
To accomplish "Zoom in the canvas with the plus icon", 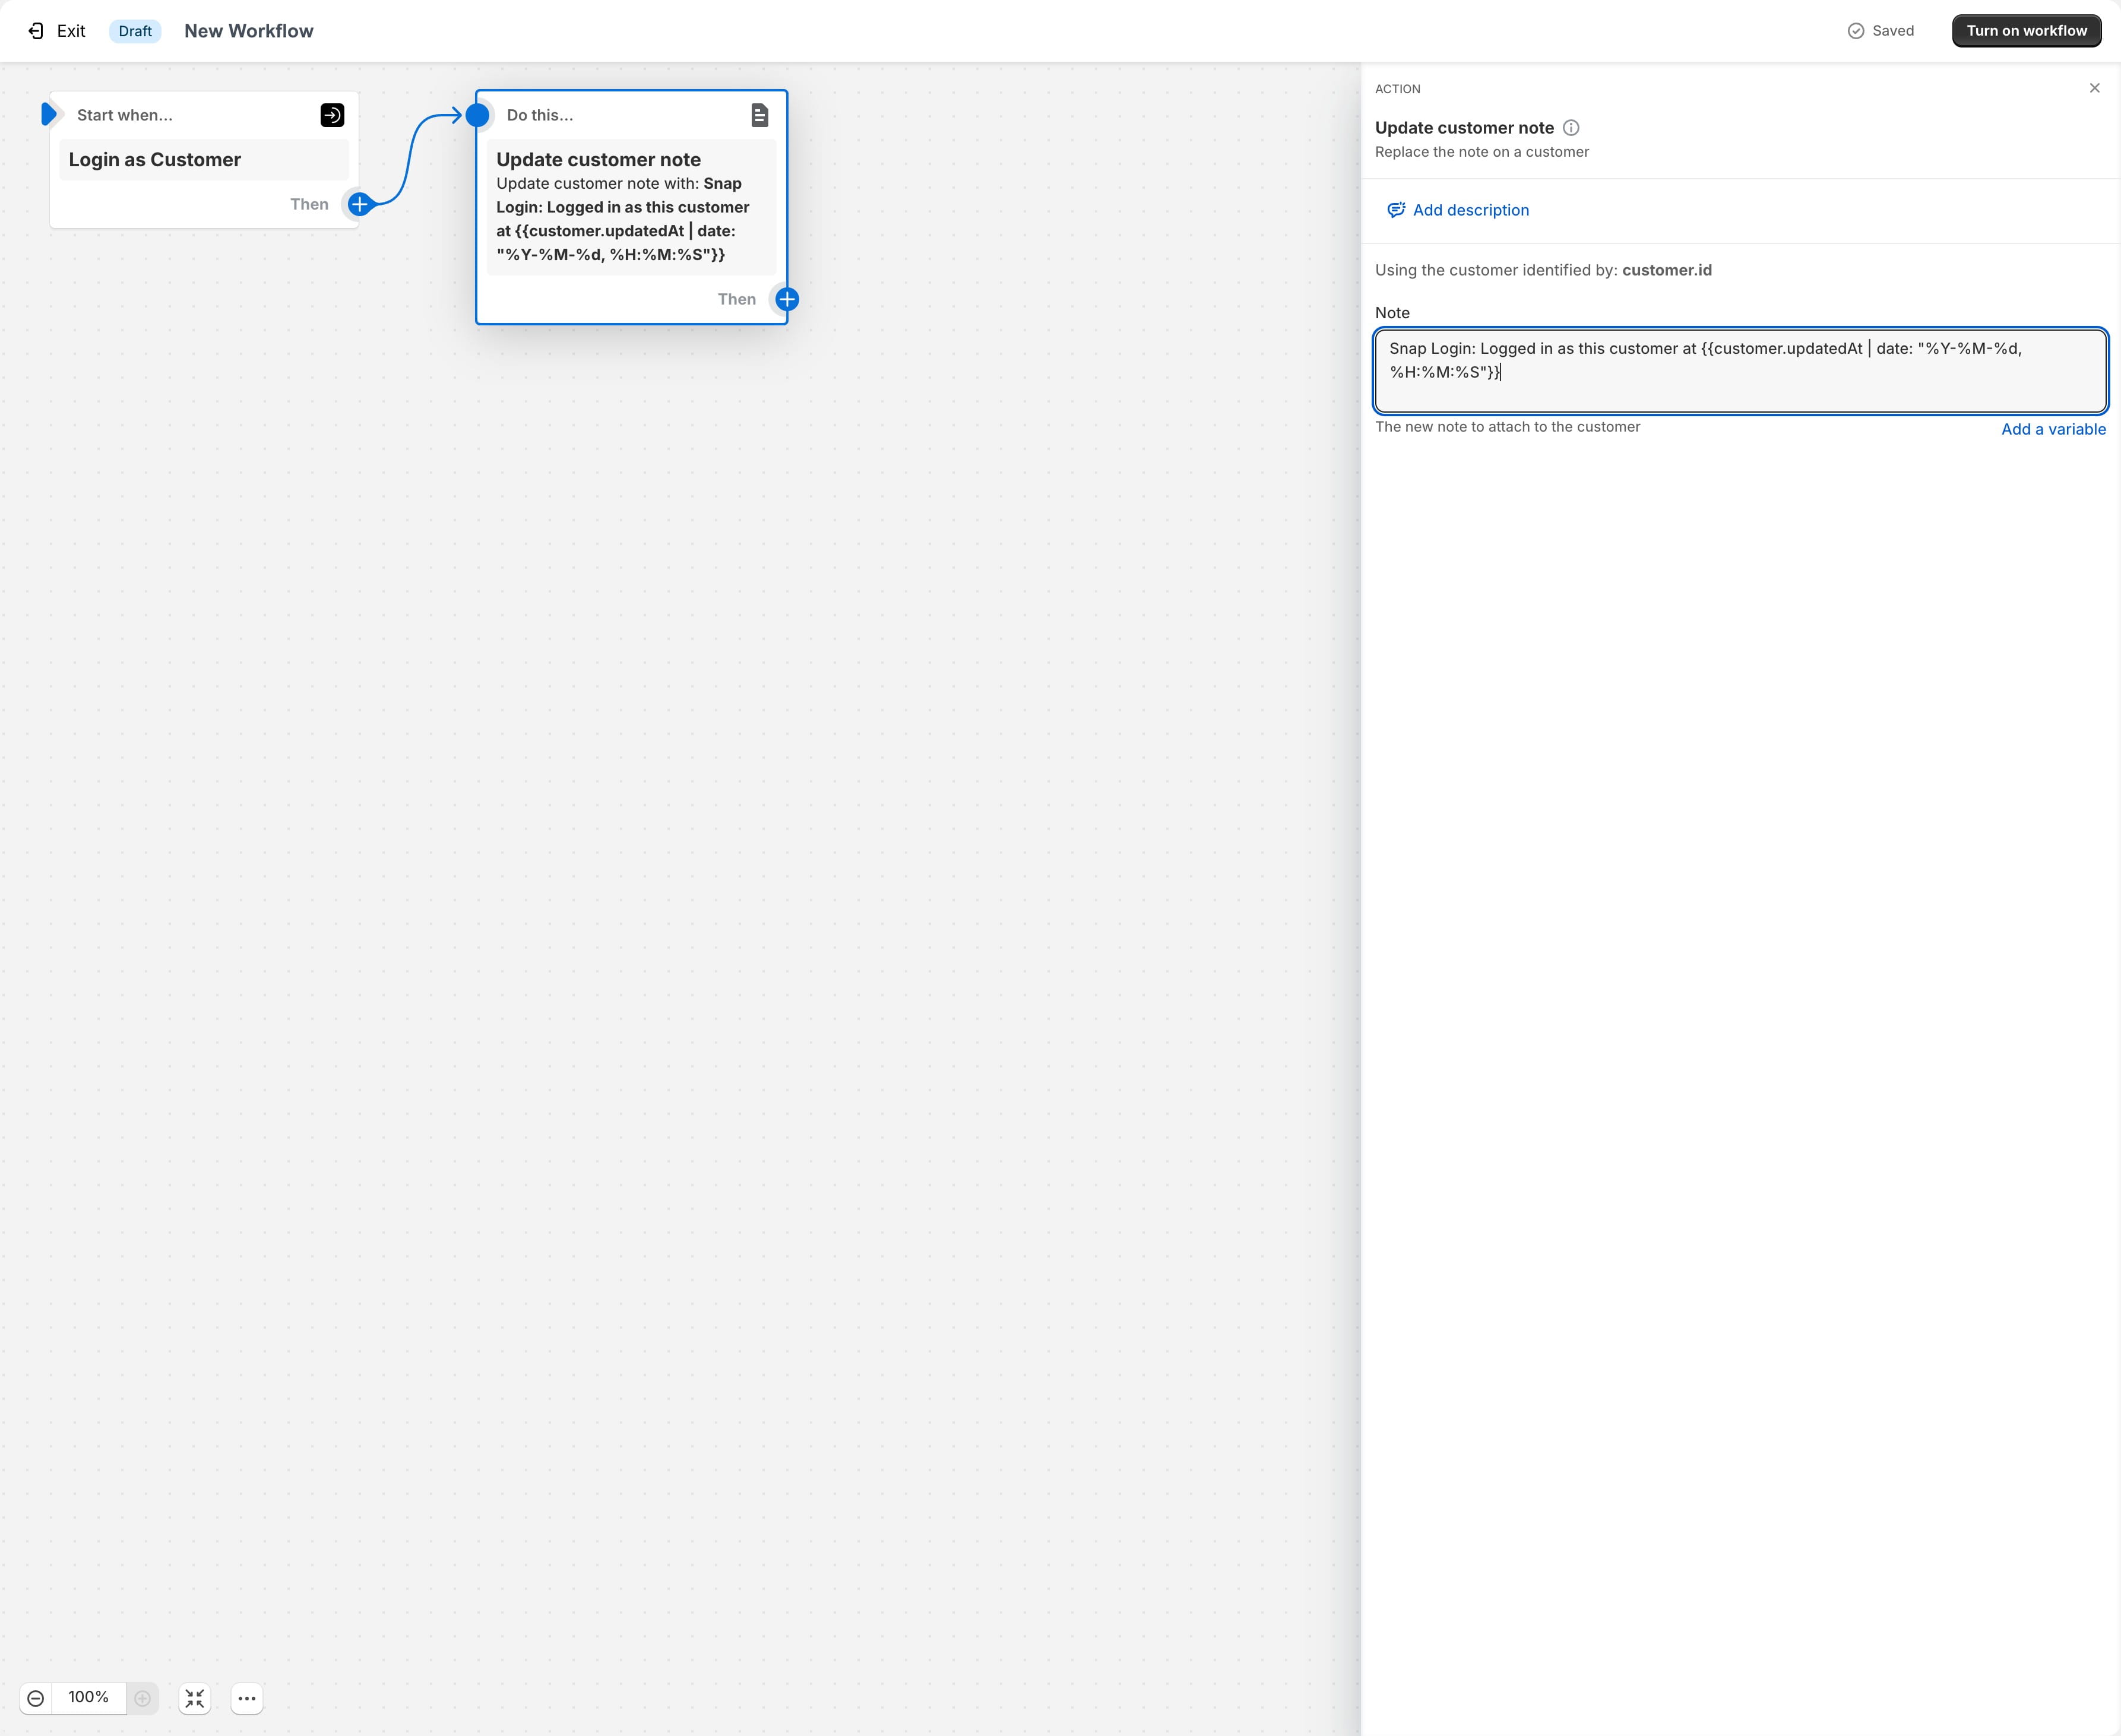I will [x=143, y=1698].
